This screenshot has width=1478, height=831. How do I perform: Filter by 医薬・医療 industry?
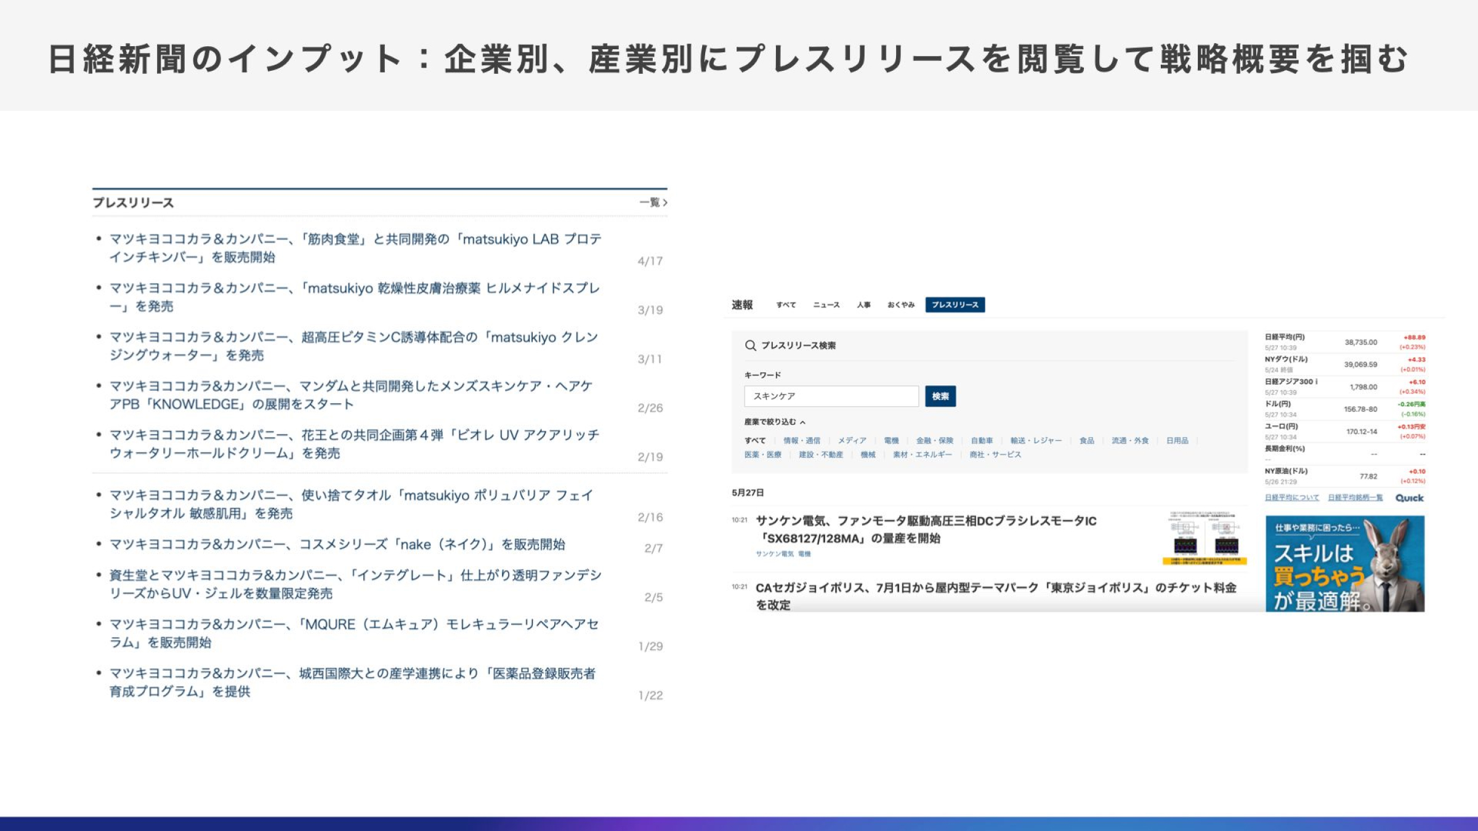(762, 455)
